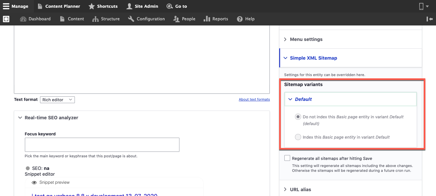Open Shortcuts star icon in toolbar
Image resolution: width=436 pixels, height=196 pixels.
[x=92, y=6]
